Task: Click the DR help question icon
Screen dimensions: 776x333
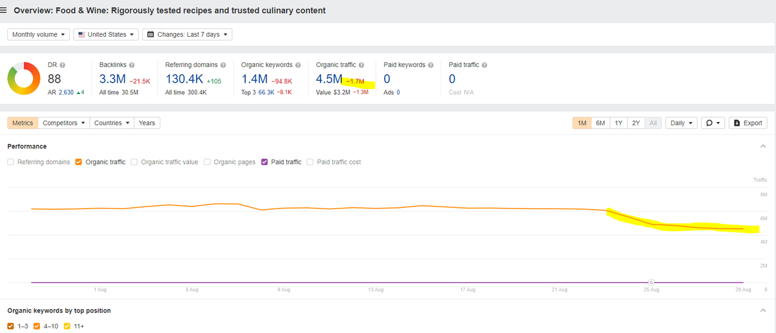Action: pyautogui.click(x=62, y=65)
